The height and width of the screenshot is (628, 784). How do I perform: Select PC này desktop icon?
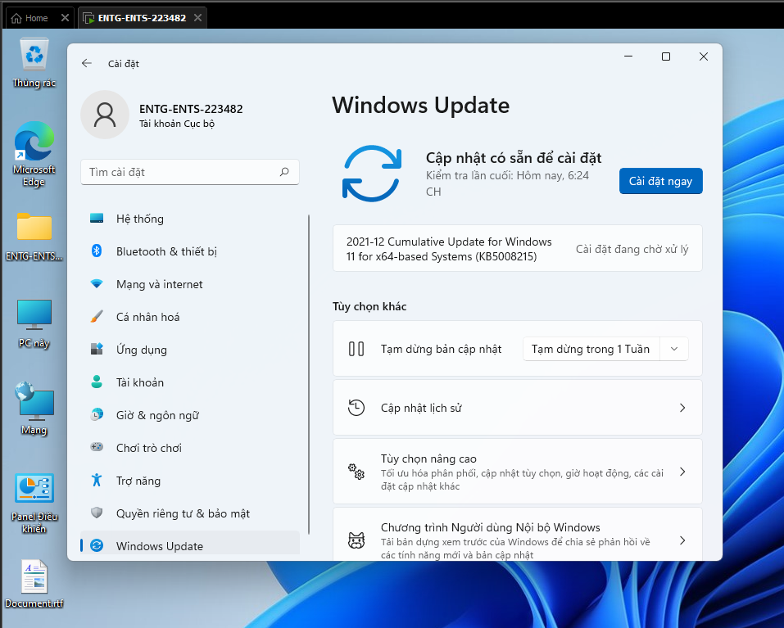34,323
